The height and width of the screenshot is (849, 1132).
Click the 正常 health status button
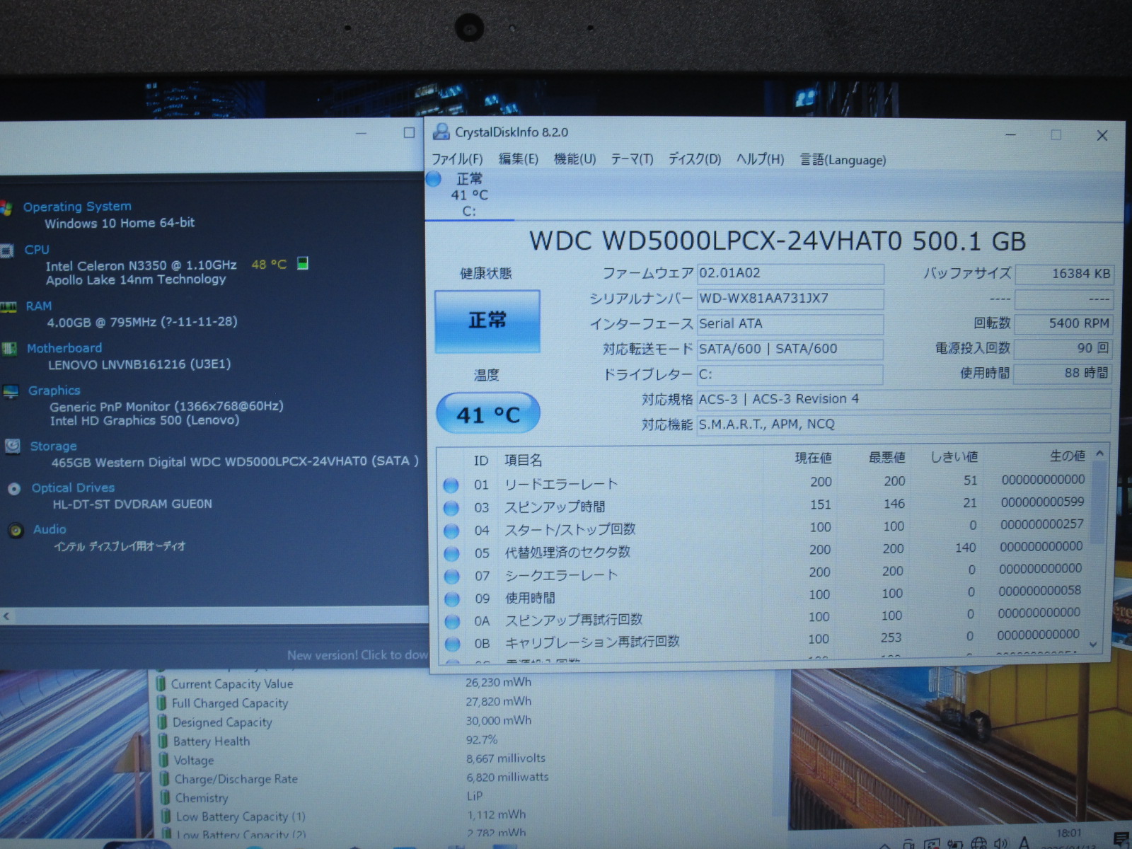pyautogui.click(x=487, y=320)
